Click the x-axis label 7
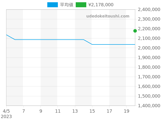This screenshot has height=120, width=161. tap(24, 111)
